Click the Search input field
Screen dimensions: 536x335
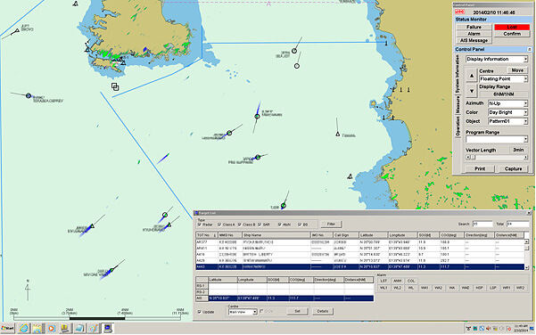click(x=482, y=224)
